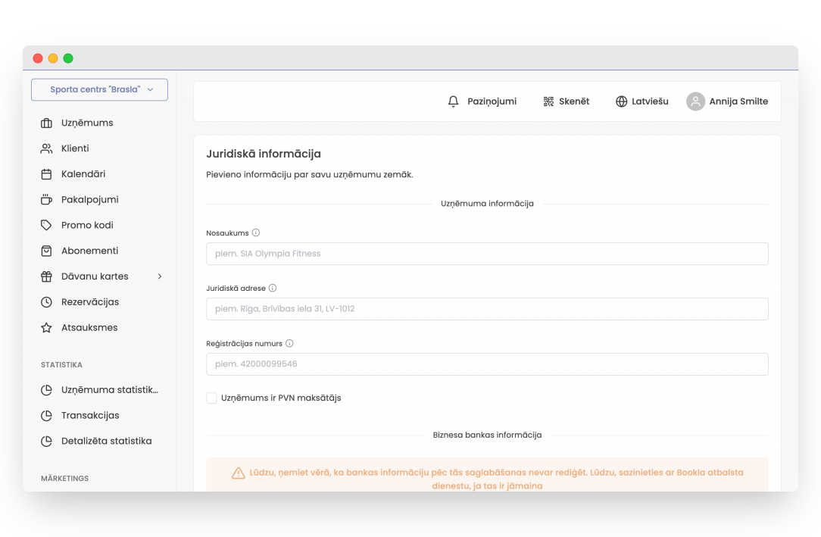Click the Reģistrācijas numurs input field
821x537 pixels.
pos(487,364)
